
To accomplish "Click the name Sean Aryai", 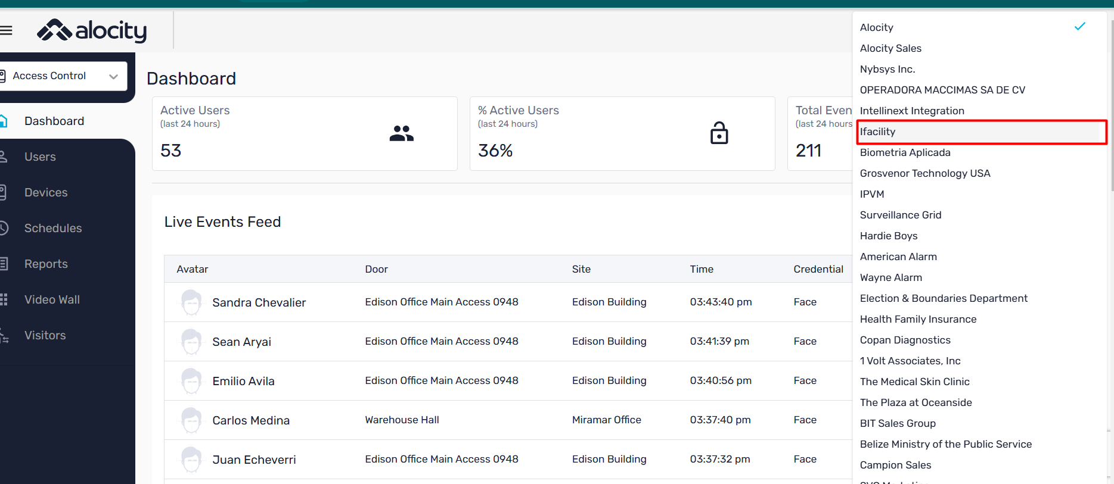I will coord(241,342).
